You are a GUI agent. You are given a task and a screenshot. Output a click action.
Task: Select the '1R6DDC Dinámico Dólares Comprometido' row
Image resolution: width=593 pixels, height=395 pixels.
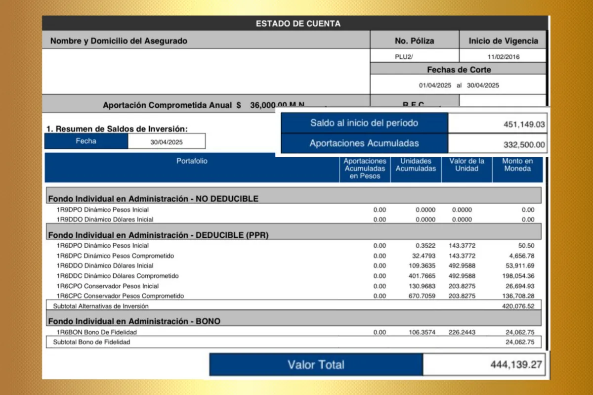point(294,276)
